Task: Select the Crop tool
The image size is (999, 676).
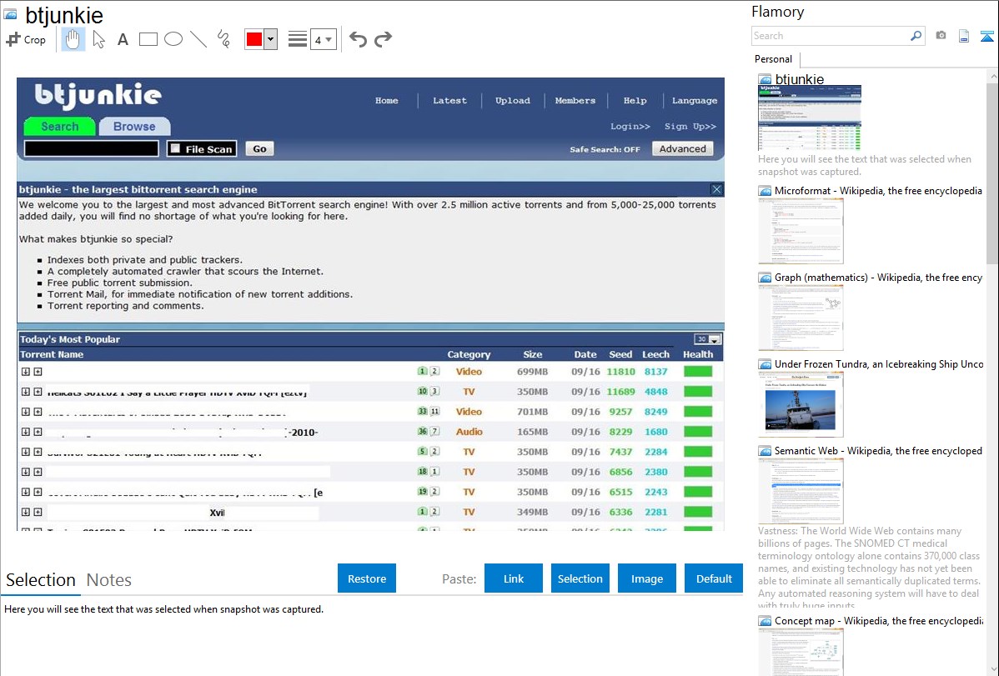Action: click(x=26, y=39)
